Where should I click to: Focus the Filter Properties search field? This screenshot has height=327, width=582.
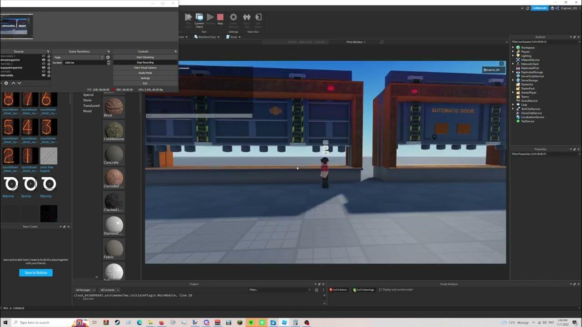click(x=546, y=154)
